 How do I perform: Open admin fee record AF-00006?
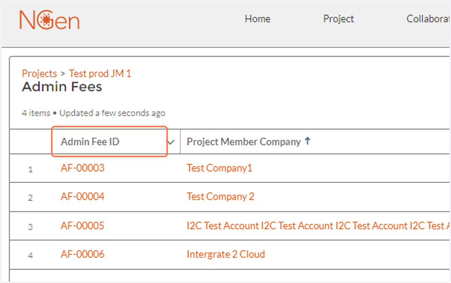coord(82,254)
